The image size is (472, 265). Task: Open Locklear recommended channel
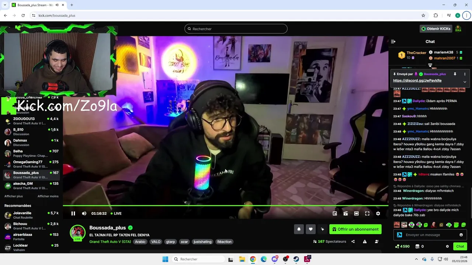(x=31, y=248)
